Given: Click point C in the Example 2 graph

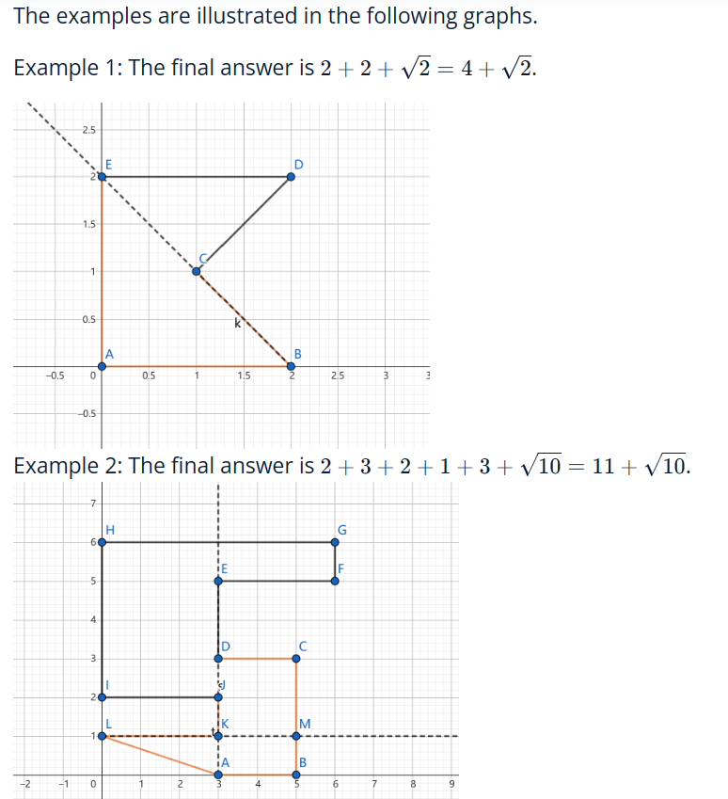Looking at the screenshot, I should click(296, 659).
